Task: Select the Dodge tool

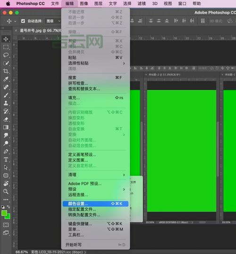Action: point(6,144)
